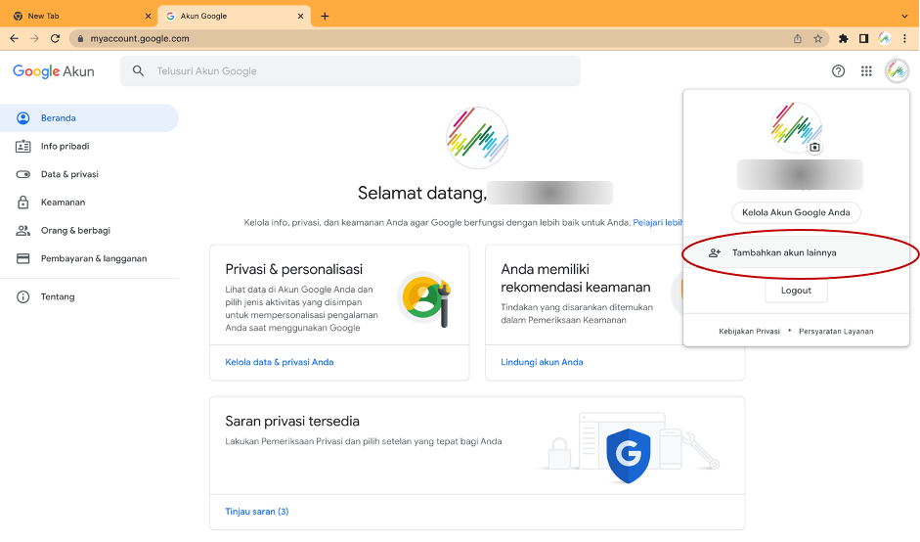Open the Chrome three-dot menu
The width and height of the screenshot is (920, 542).
point(905,38)
